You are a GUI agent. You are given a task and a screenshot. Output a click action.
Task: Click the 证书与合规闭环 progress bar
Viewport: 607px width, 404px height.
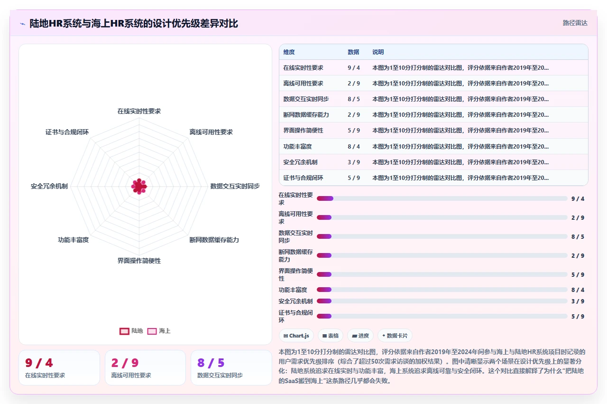[x=442, y=316]
